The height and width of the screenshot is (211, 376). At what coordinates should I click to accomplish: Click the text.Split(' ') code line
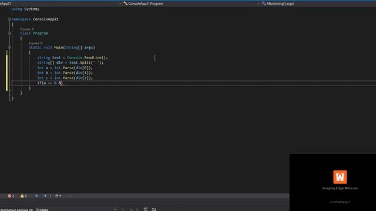[70, 63]
